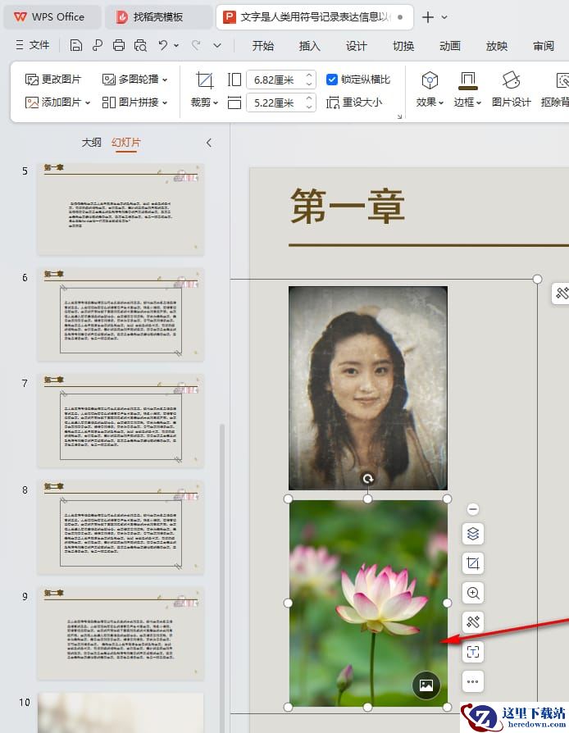
Task: Switch to the 放映 ribbon tab
Action: [x=497, y=45]
